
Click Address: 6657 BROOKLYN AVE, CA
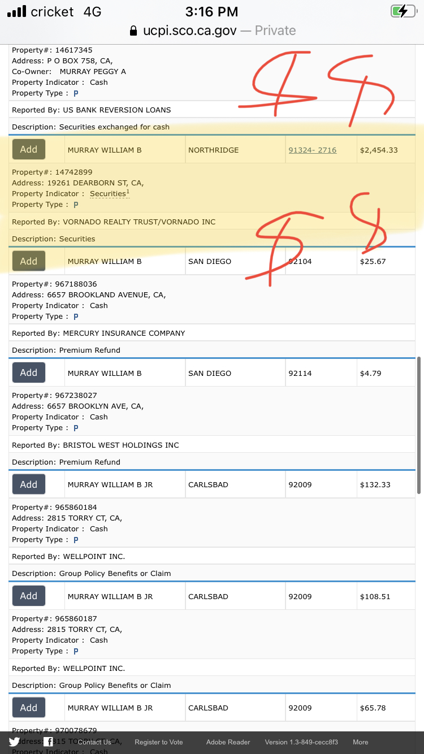[x=78, y=406]
